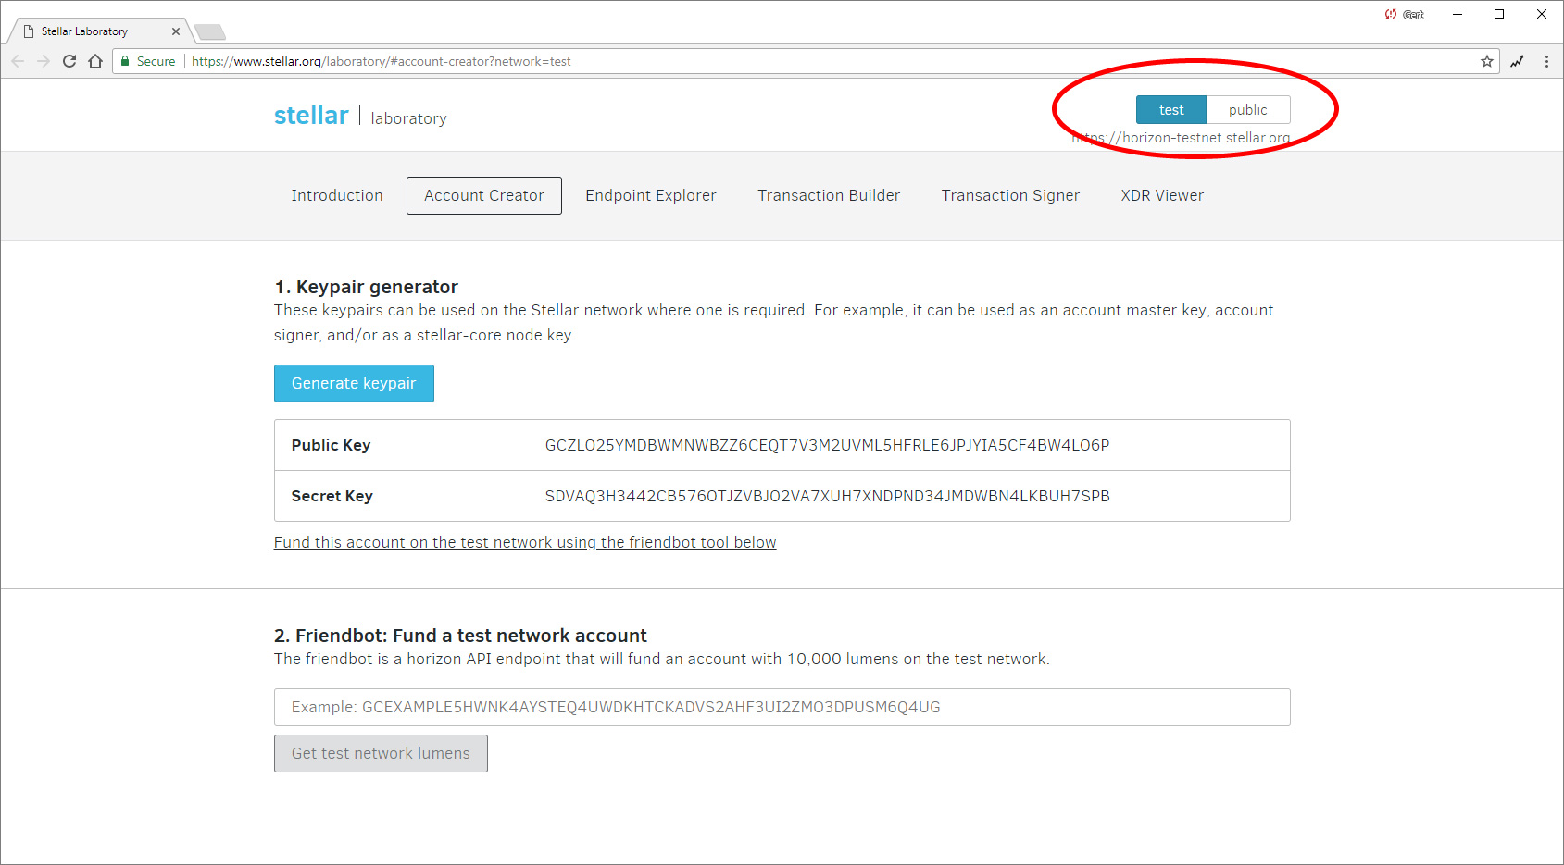Open the Introduction tab

(337, 195)
